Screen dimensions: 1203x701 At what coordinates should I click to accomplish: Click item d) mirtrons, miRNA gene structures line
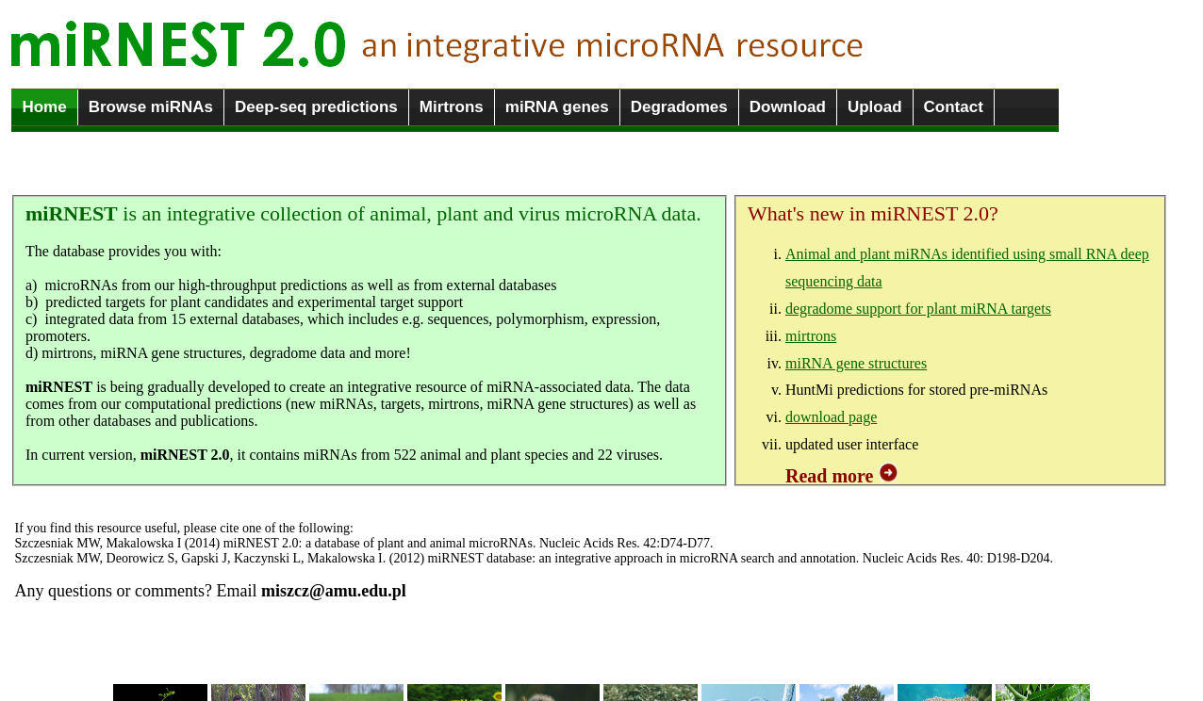pos(218,353)
